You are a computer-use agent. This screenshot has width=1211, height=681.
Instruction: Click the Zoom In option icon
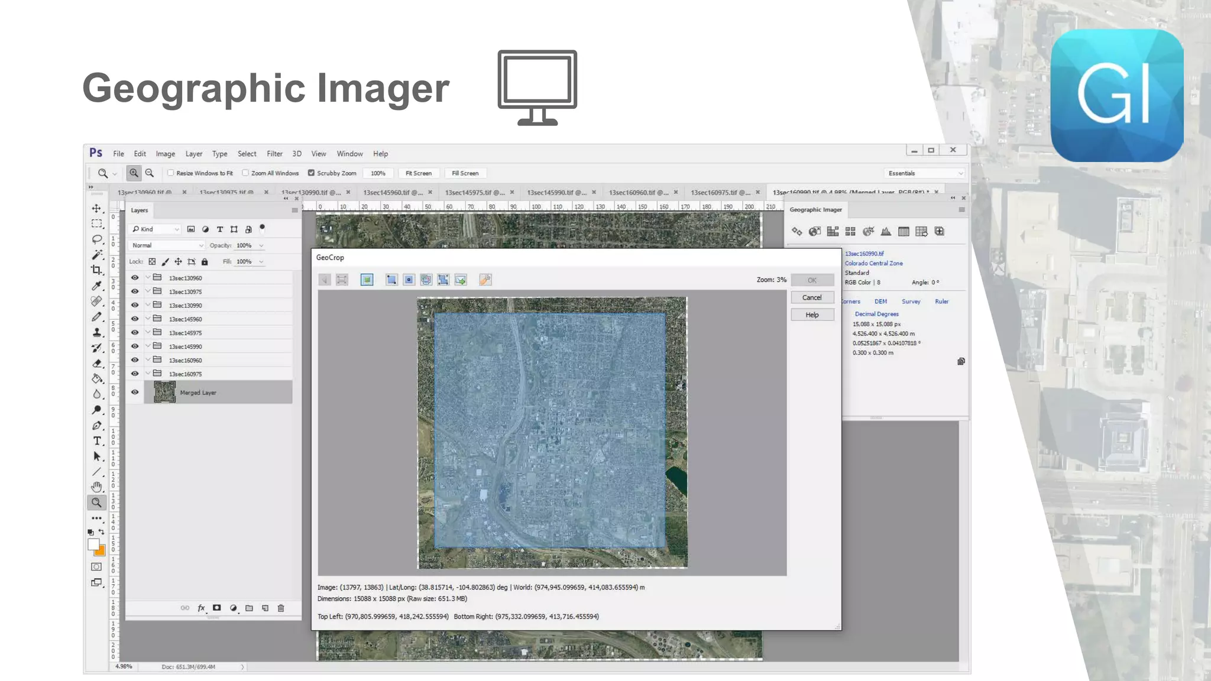(x=134, y=173)
